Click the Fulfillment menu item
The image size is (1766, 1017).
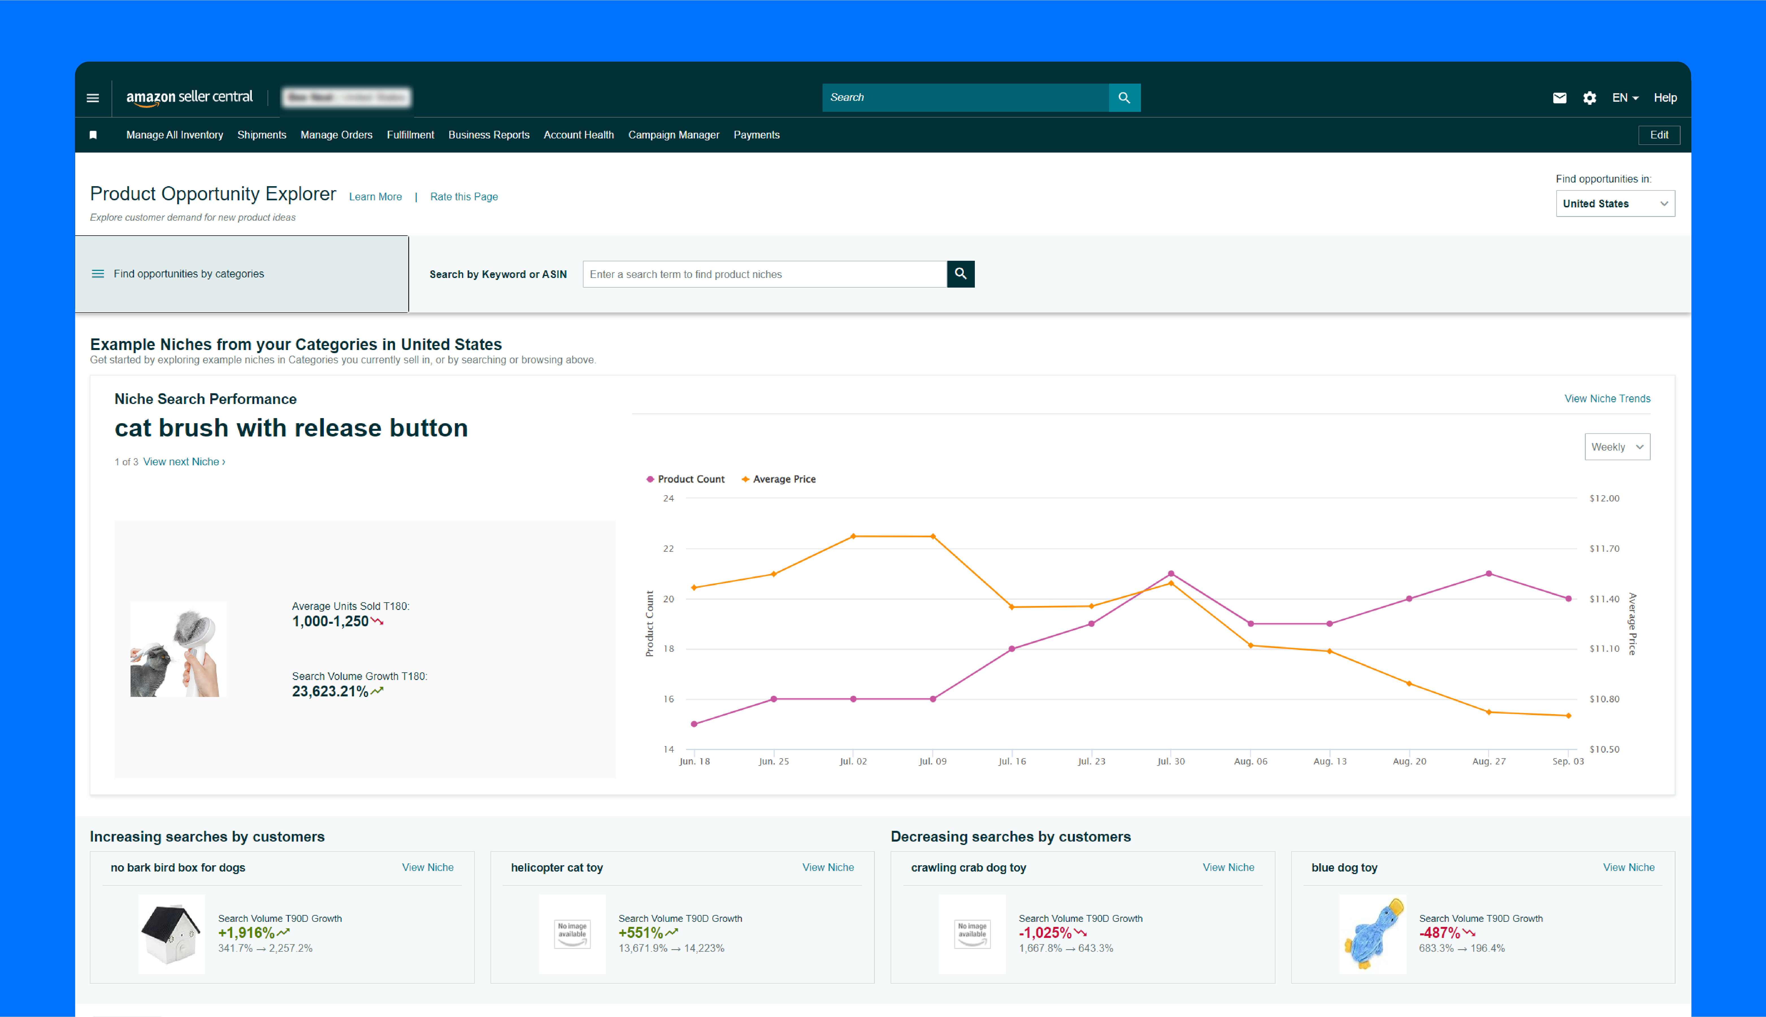[x=410, y=134]
